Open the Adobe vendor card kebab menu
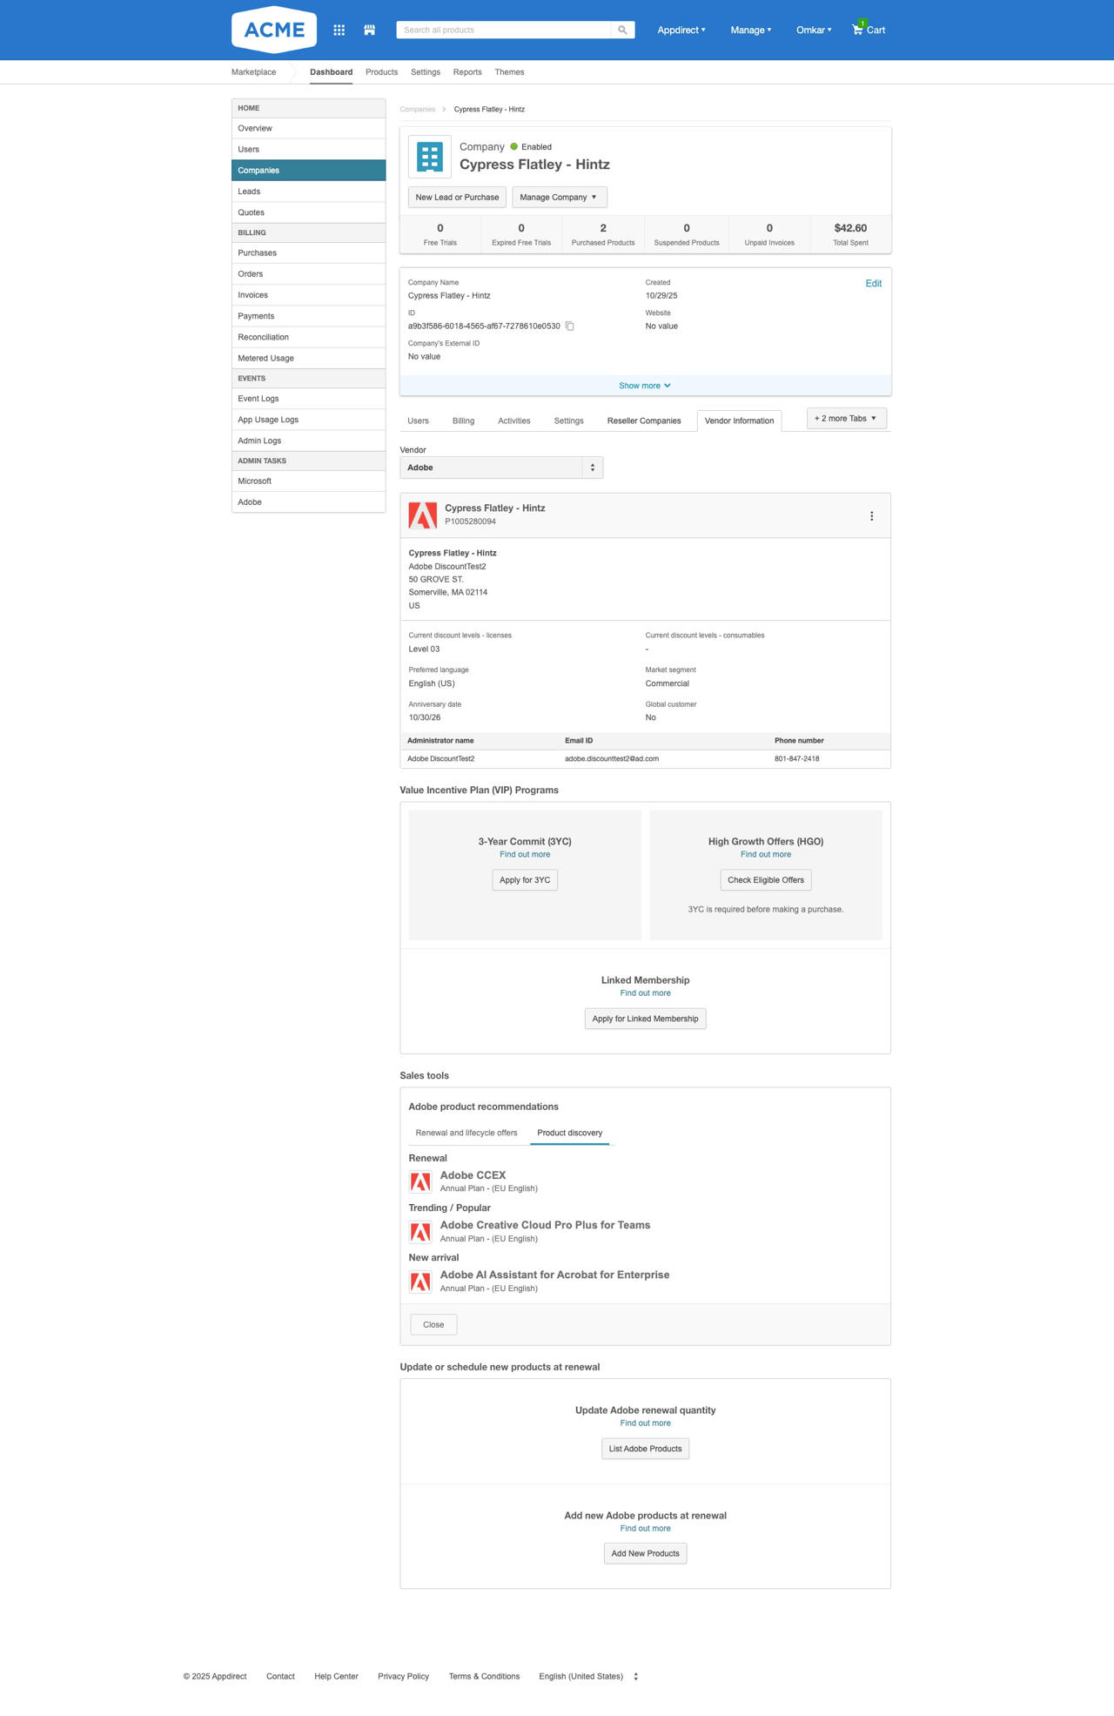The width and height of the screenshot is (1114, 1716). [x=871, y=516]
